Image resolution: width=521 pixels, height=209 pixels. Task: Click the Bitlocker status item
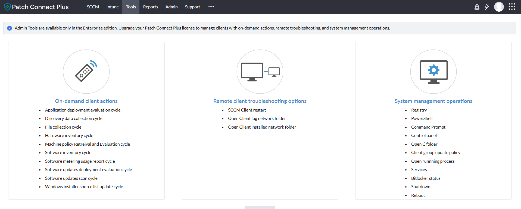click(x=426, y=178)
